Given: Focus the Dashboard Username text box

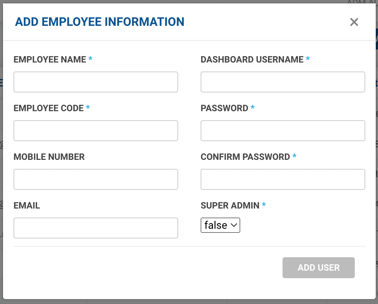Looking at the screenshot, I should 283,82.
